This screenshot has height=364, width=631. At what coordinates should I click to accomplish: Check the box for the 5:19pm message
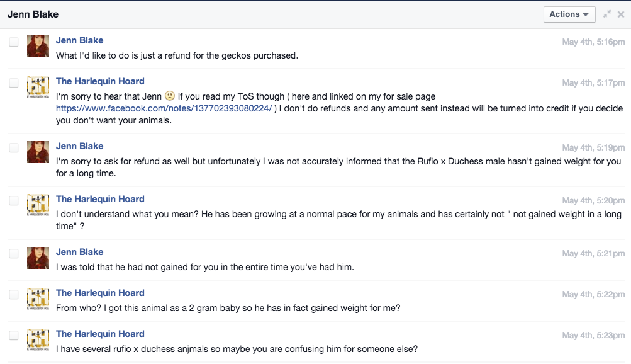(14, 148)
